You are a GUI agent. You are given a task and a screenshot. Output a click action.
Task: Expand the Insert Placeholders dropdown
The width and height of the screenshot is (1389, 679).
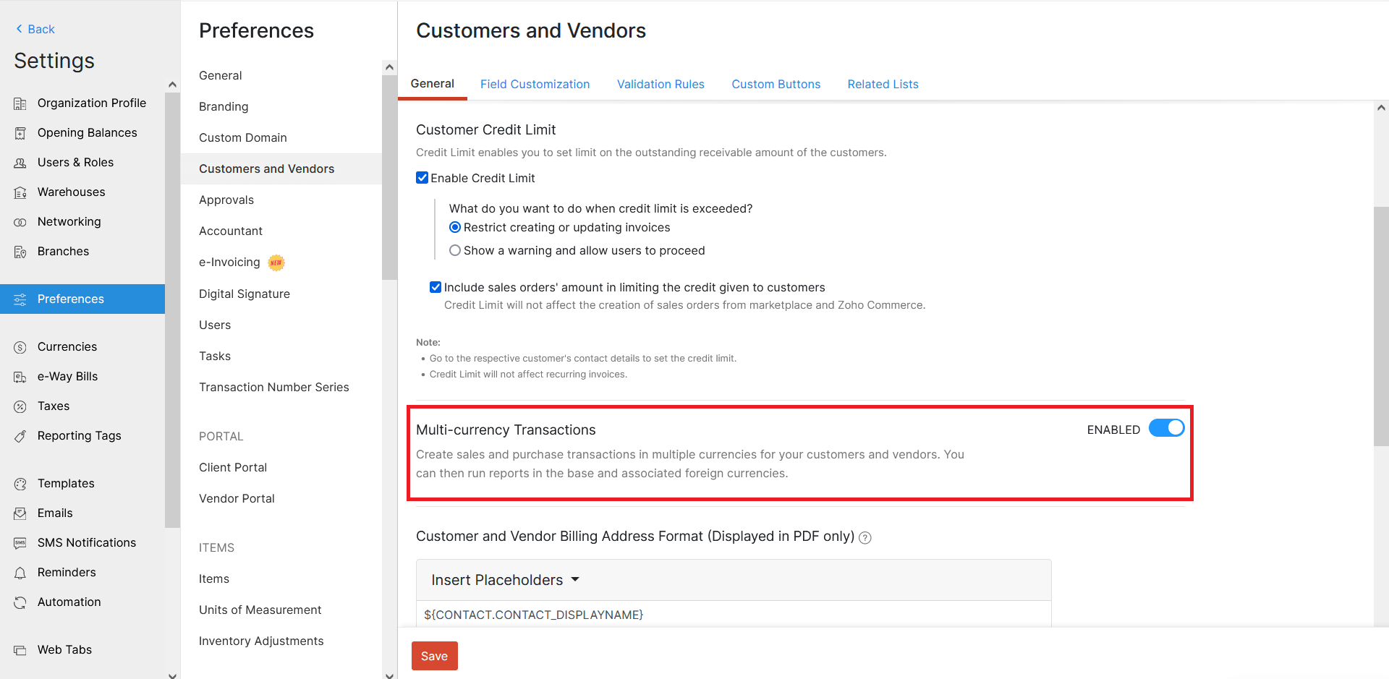click(506, 580)
